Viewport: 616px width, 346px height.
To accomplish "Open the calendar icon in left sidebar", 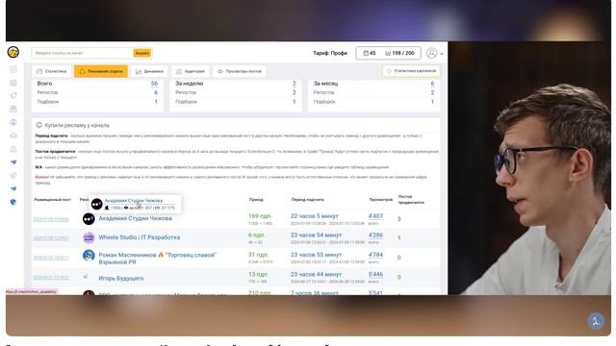I will click(x=13, y=83).
